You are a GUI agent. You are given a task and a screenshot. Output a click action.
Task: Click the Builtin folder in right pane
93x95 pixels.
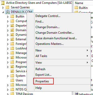pyautogui.click(x=81, y=8)
